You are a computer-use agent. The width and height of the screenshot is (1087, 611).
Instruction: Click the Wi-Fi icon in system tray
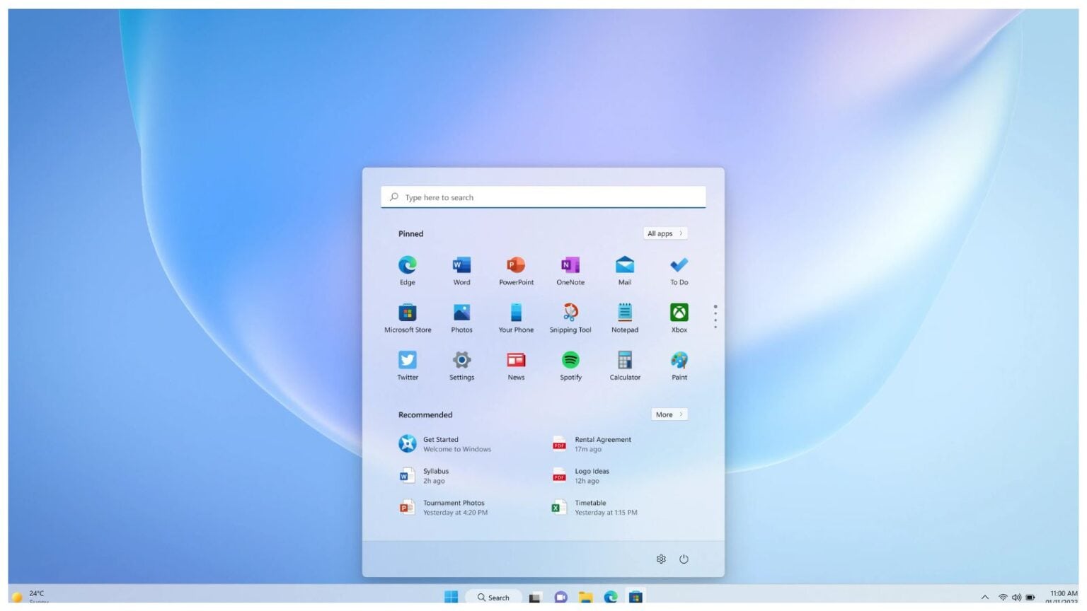click(x=1003, y=598)
